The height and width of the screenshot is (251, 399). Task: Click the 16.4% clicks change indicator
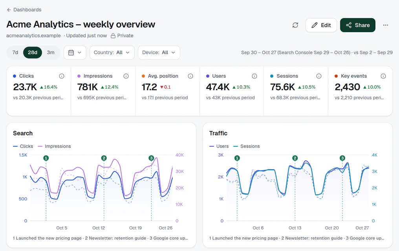click(x=49, y=87)
